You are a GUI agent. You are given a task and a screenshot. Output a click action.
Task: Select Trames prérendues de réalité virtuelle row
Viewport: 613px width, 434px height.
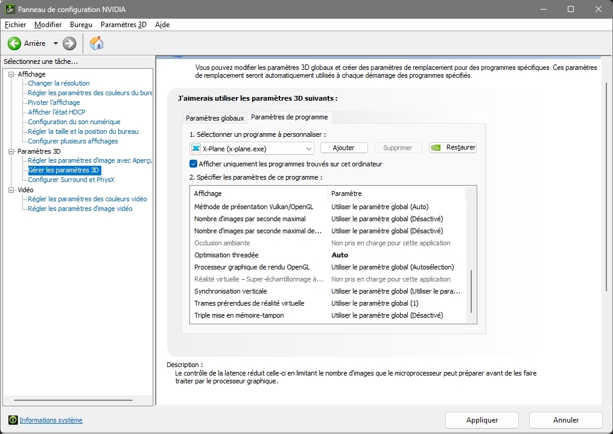pyautogui.click(x=328, y=304)
